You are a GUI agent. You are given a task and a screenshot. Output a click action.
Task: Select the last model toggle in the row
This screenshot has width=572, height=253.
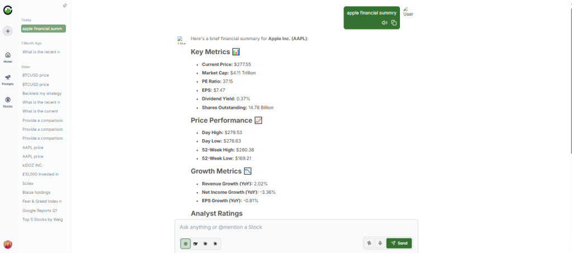pos(215,244)
